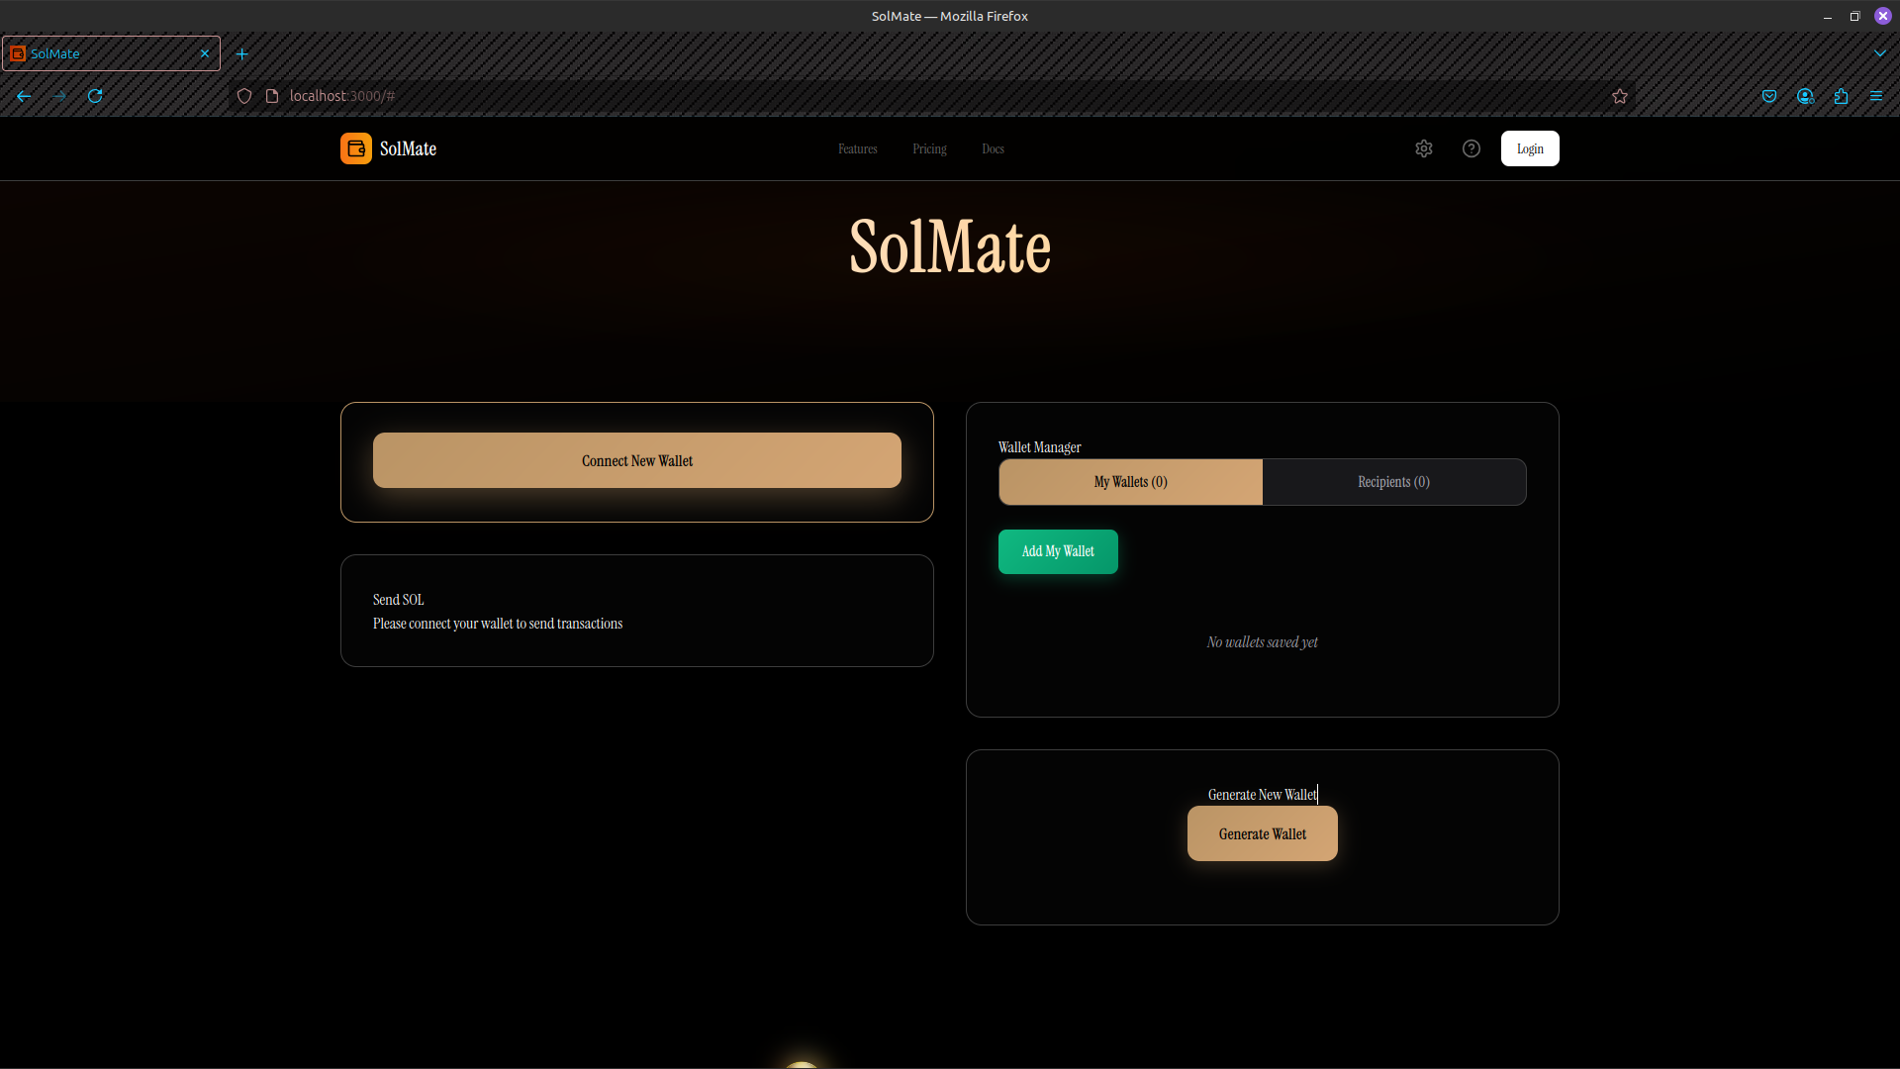Open the Docs nav link

[993, 149]
